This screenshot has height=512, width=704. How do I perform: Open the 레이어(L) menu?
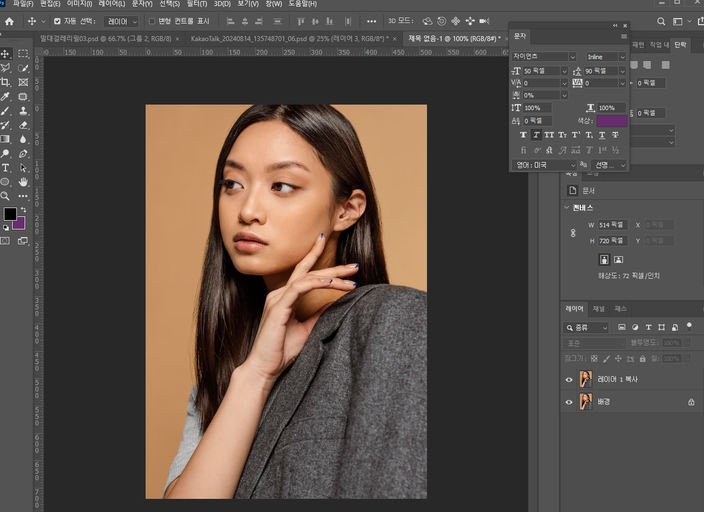[x=112, y=4]
